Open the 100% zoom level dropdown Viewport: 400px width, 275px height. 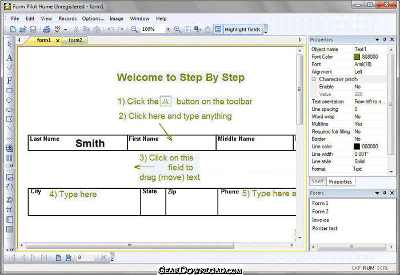coord(168,30)
